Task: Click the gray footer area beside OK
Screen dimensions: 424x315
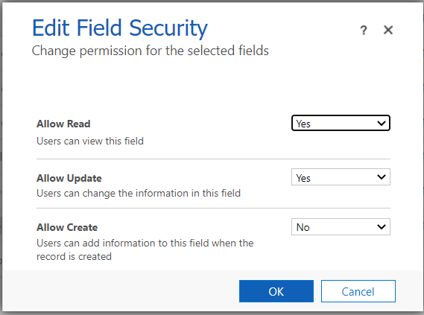Action: coord(120,291)
